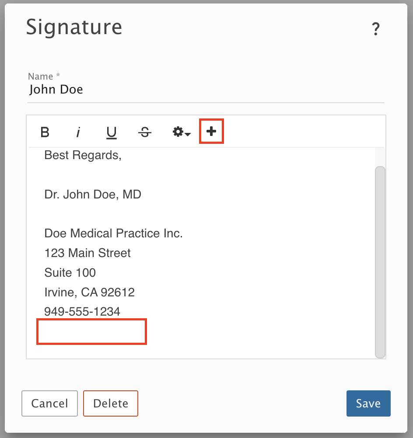Click the 'Irvine, CA 92612' line
Viewport: 413px width, 438px height.
point(90,292)
